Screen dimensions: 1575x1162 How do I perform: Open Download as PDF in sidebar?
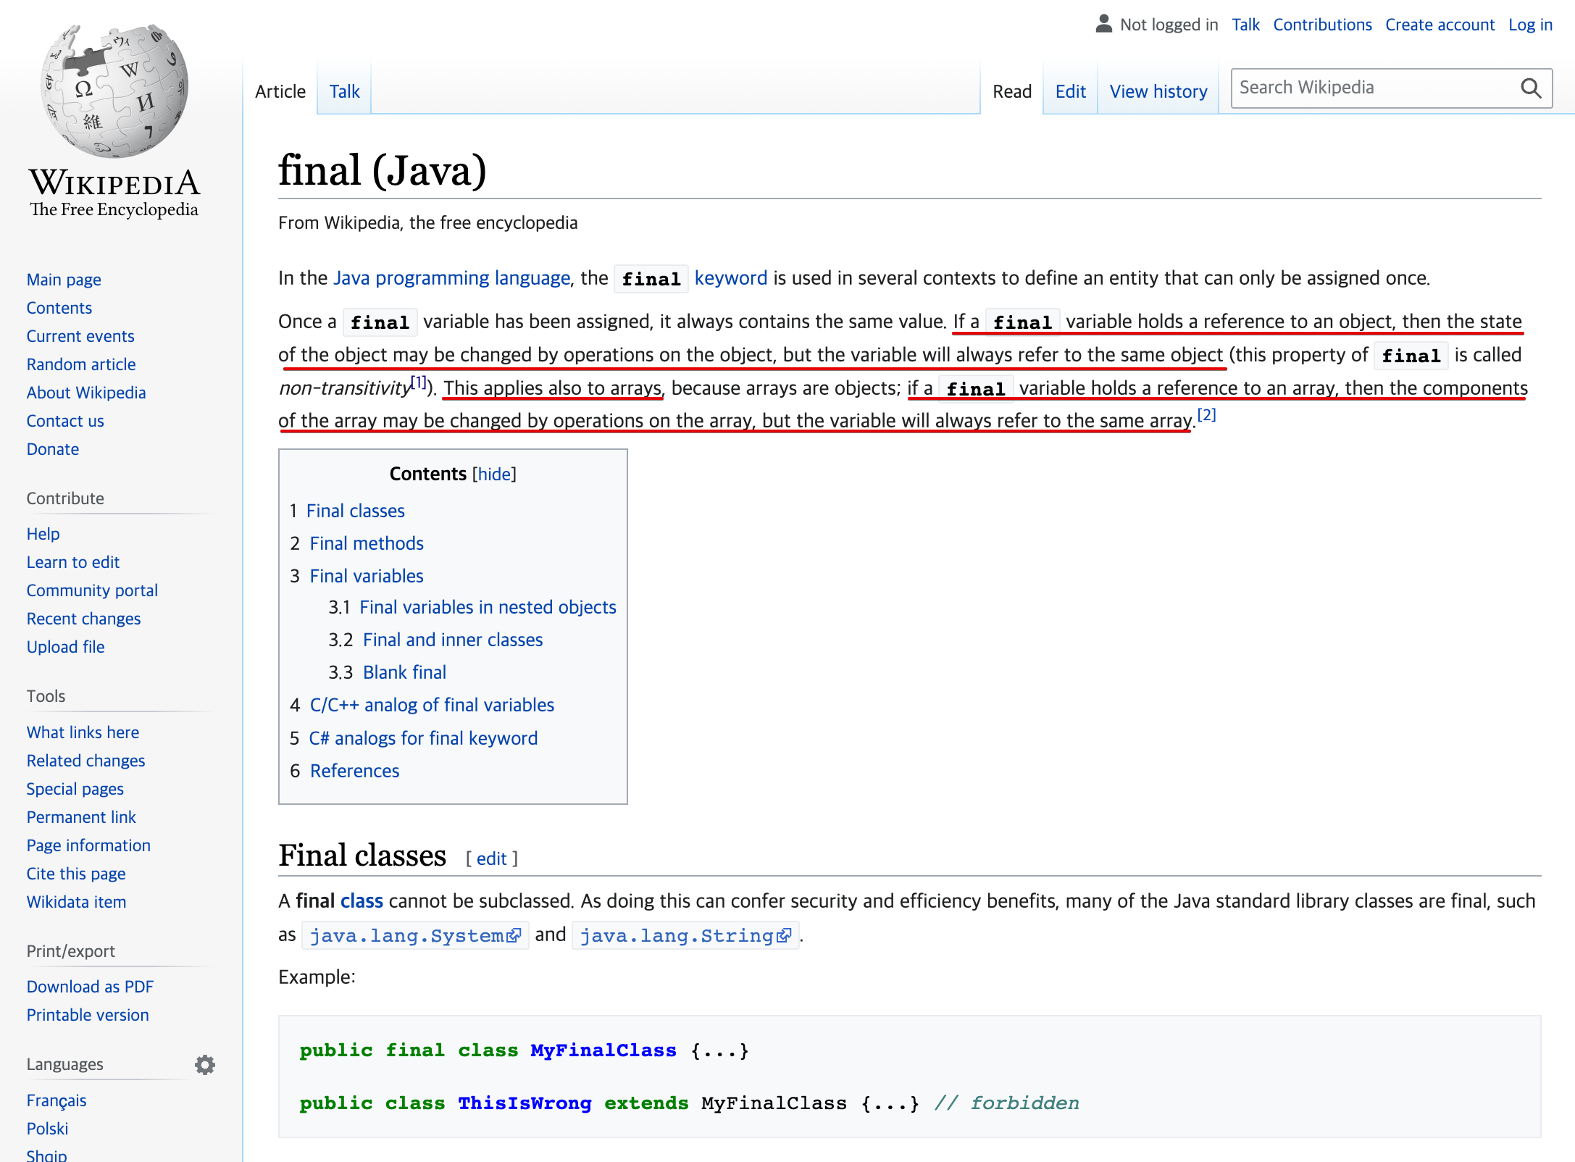tap(90, 987)
